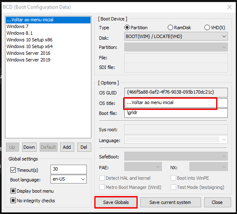Toggle the Timeout(s) checkbox
The height and width of the screenshot is (214, 237).
(x=13, y=170)
